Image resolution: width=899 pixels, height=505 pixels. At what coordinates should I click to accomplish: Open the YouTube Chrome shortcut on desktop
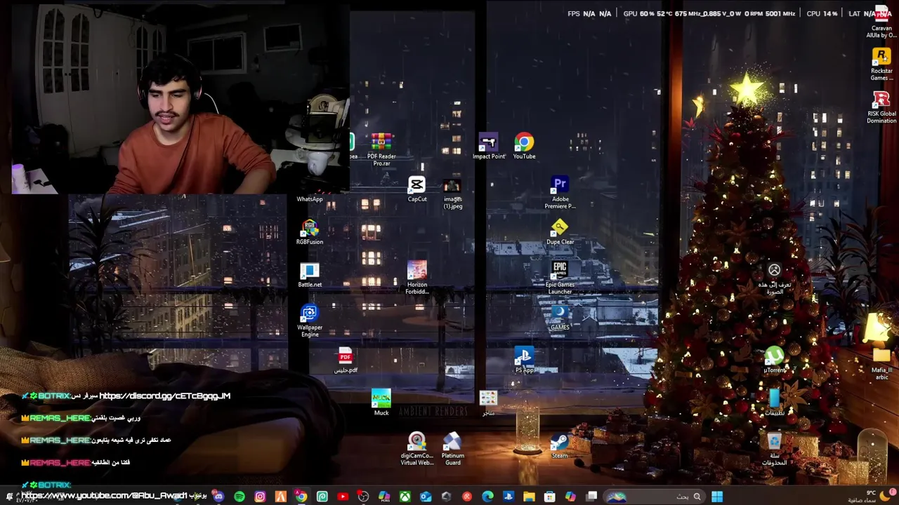(x=524, y=147)
